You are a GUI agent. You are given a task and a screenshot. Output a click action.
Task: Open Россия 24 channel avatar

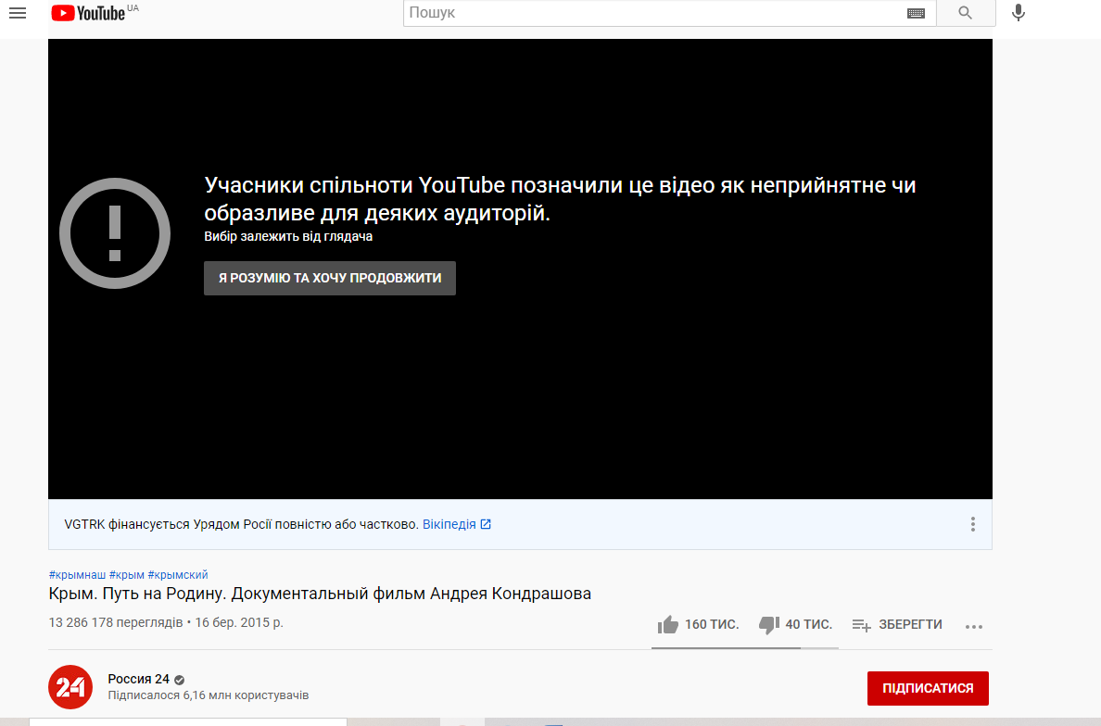click(70, 687)
